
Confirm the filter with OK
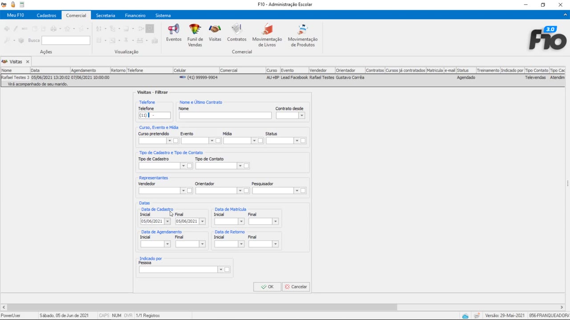pos(267,287)
